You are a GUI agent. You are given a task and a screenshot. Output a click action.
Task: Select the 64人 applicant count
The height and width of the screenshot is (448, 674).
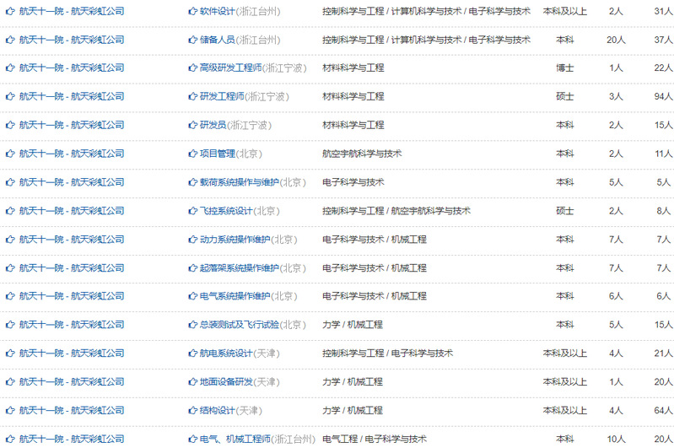[x=663, y=411]
